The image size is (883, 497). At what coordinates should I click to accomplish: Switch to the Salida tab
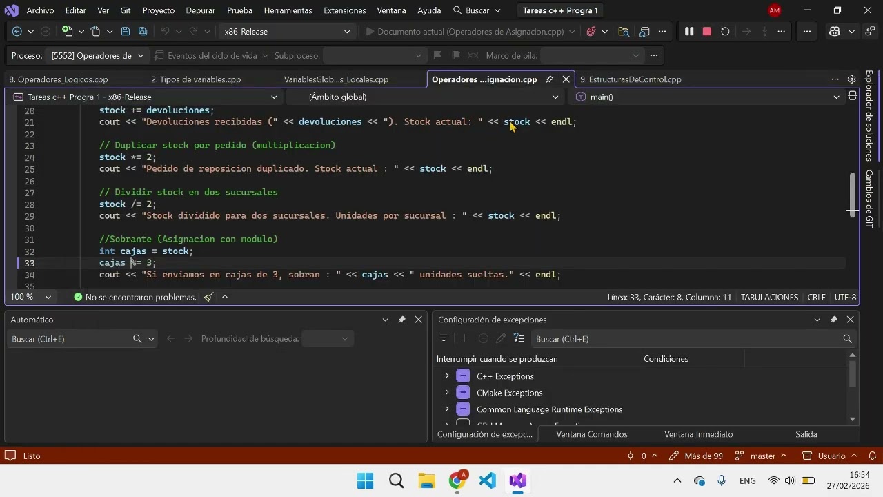pos(806,434)
